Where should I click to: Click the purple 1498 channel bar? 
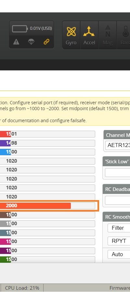pos(47,143)
